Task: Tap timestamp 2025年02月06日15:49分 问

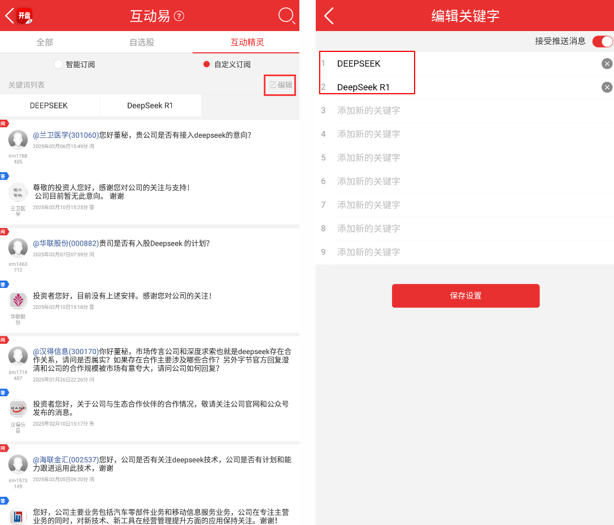Action: 63,146
